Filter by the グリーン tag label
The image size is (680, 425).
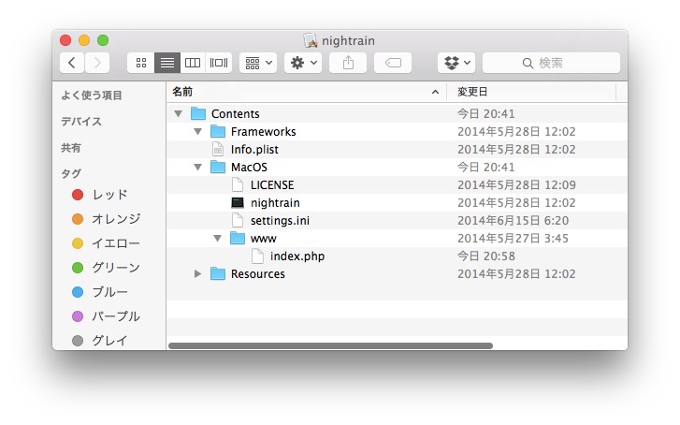pyautogui.click(x=116, y=268)
